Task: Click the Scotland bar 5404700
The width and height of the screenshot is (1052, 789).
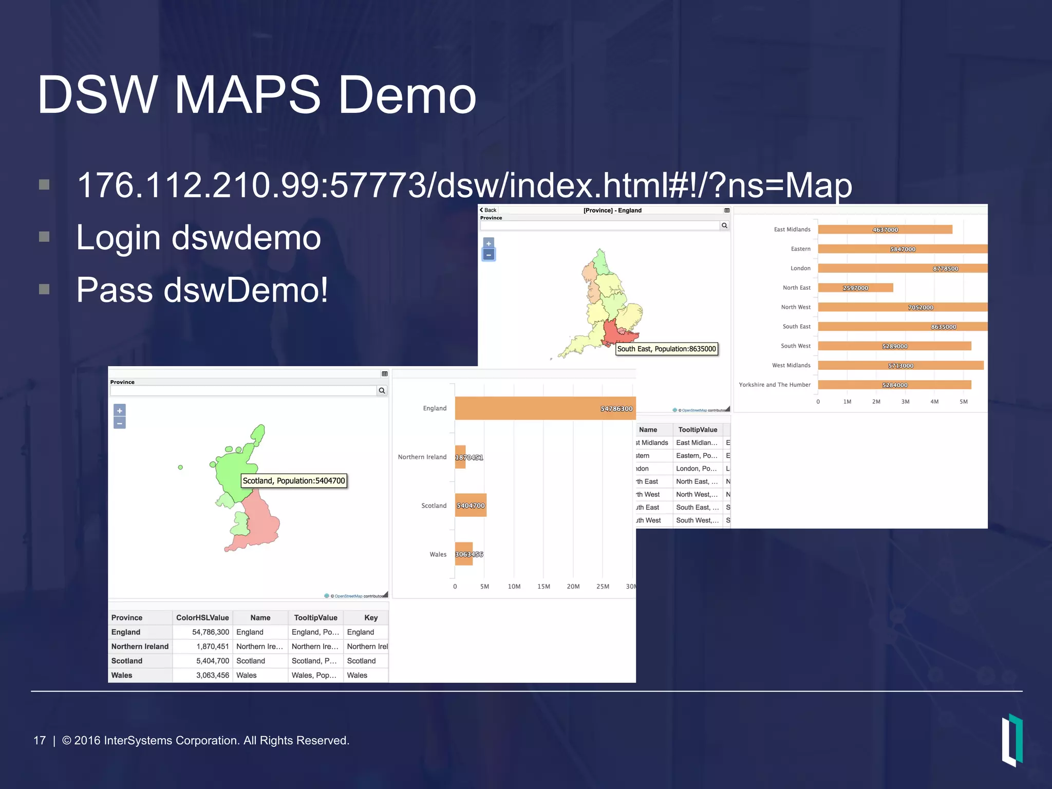Action: (471, 505)
